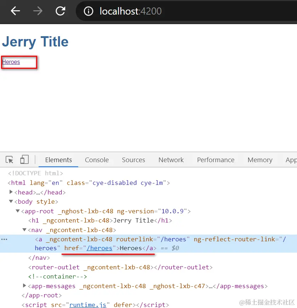Viewport: 297px width, 308px height.
Task: Reload the page with the refresh icon
Action: [60, 11]
